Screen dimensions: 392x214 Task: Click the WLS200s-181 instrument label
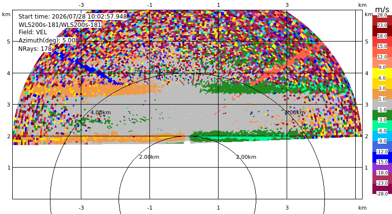click(x=60, y=25)
